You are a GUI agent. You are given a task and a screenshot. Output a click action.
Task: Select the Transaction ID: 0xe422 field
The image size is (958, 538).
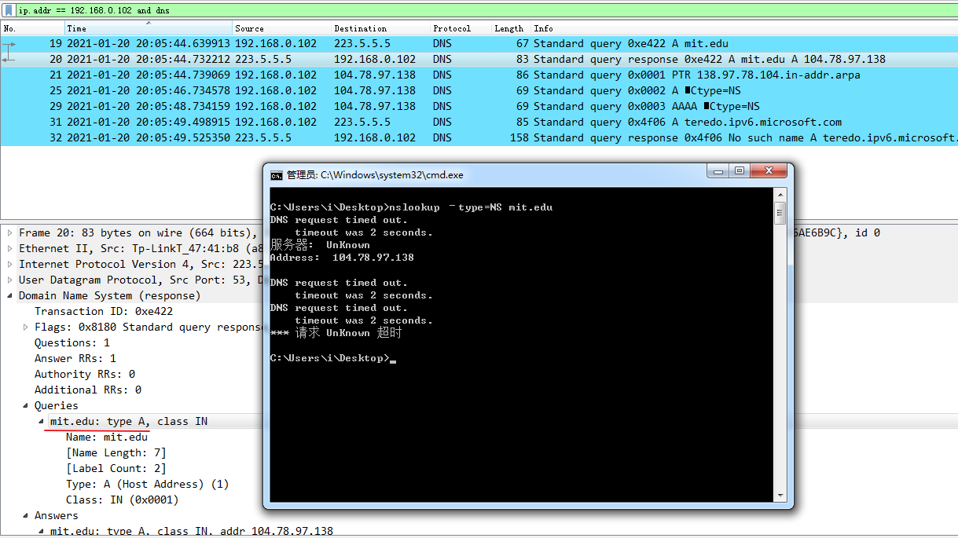click(104, 311)
